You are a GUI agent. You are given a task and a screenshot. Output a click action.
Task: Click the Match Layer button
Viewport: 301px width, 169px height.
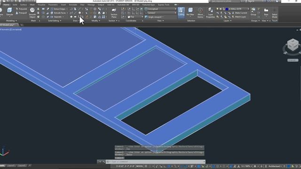tap(239, 17)
